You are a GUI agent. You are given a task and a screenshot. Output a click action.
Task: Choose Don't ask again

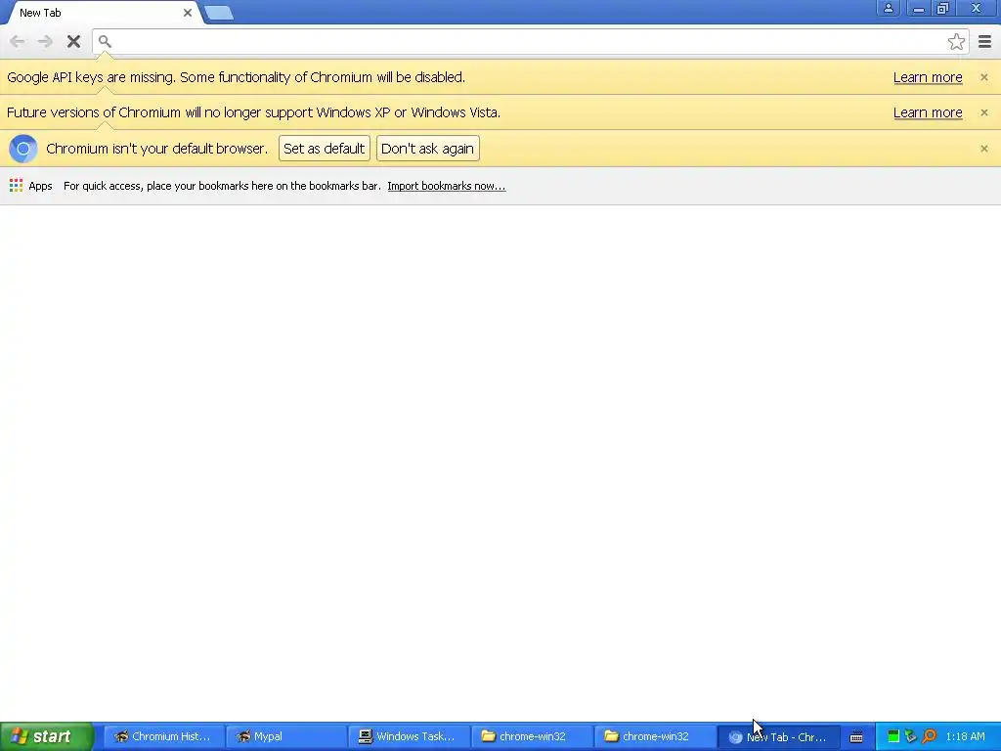[428, 149]
